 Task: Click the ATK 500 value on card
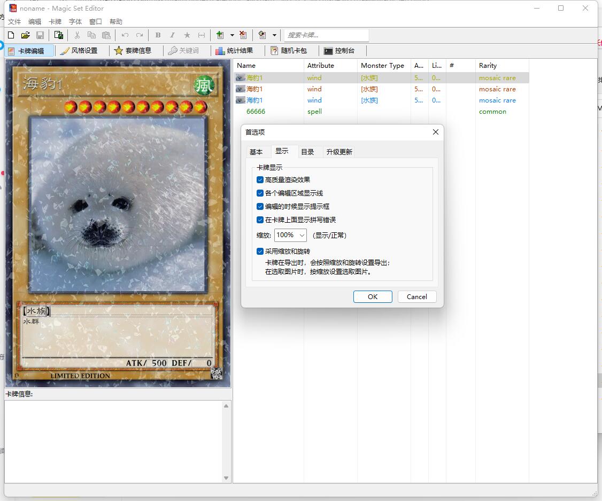(159, 363)
